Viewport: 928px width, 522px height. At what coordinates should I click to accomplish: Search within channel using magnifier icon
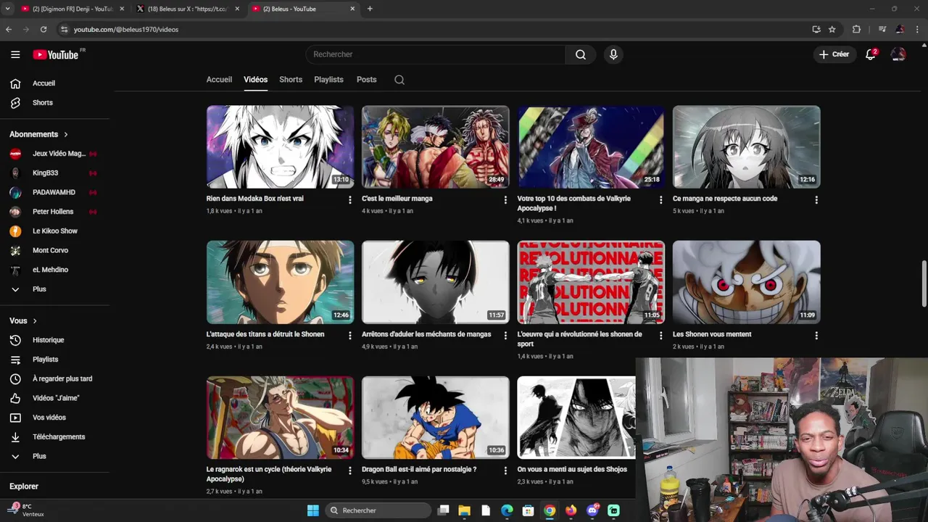[x=399, y=80]
